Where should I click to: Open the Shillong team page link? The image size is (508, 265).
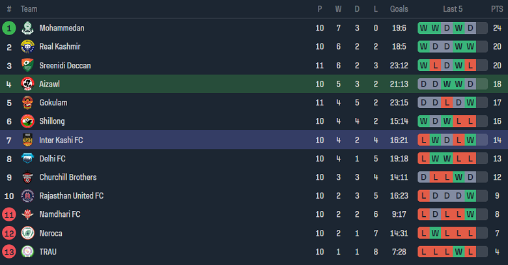click(52, 121)
